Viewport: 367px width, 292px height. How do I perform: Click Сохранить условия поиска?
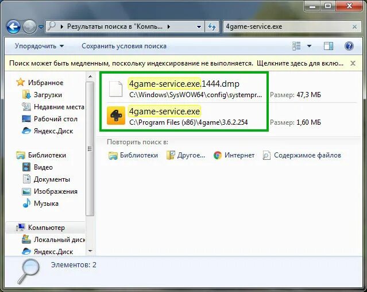click(x=124, y=46)
